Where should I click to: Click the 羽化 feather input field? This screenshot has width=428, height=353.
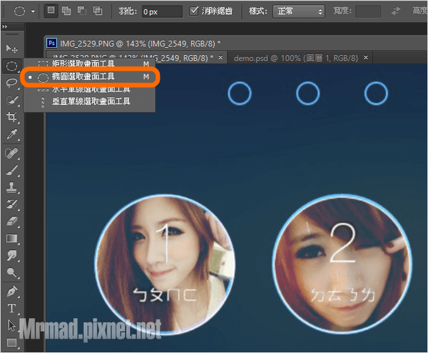pyautogui.click(x=160, y=12)
